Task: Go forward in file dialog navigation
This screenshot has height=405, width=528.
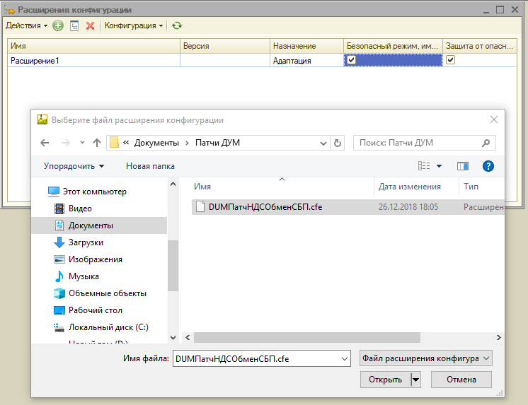Action: point(66,143)
